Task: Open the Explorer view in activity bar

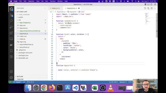Action: click(x=11, y=9)
